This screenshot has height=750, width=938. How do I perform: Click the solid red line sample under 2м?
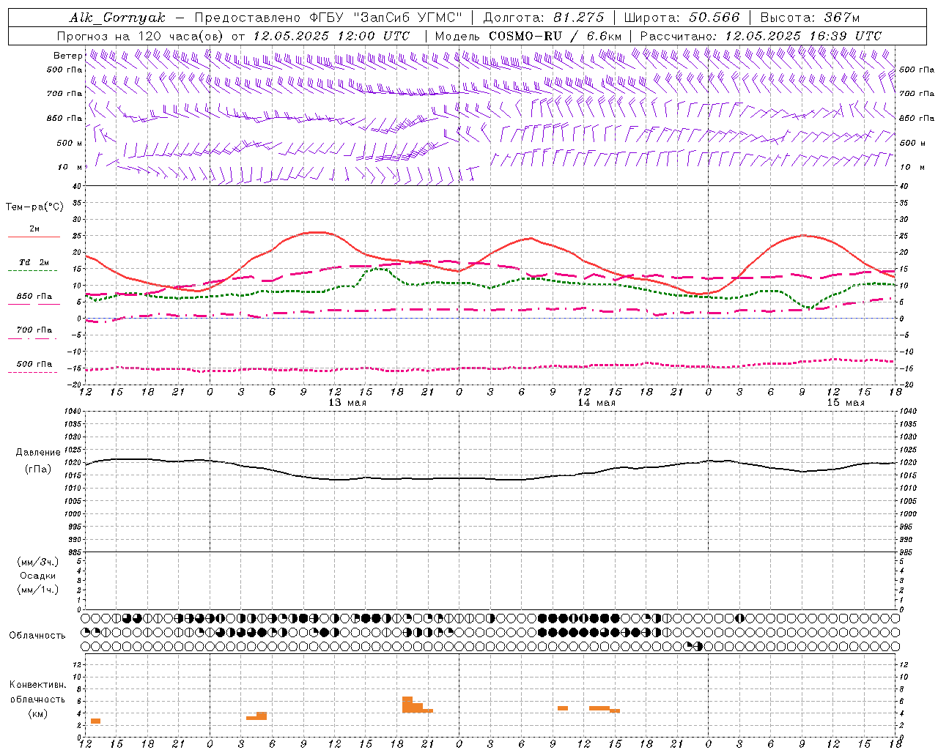[34, 237]
